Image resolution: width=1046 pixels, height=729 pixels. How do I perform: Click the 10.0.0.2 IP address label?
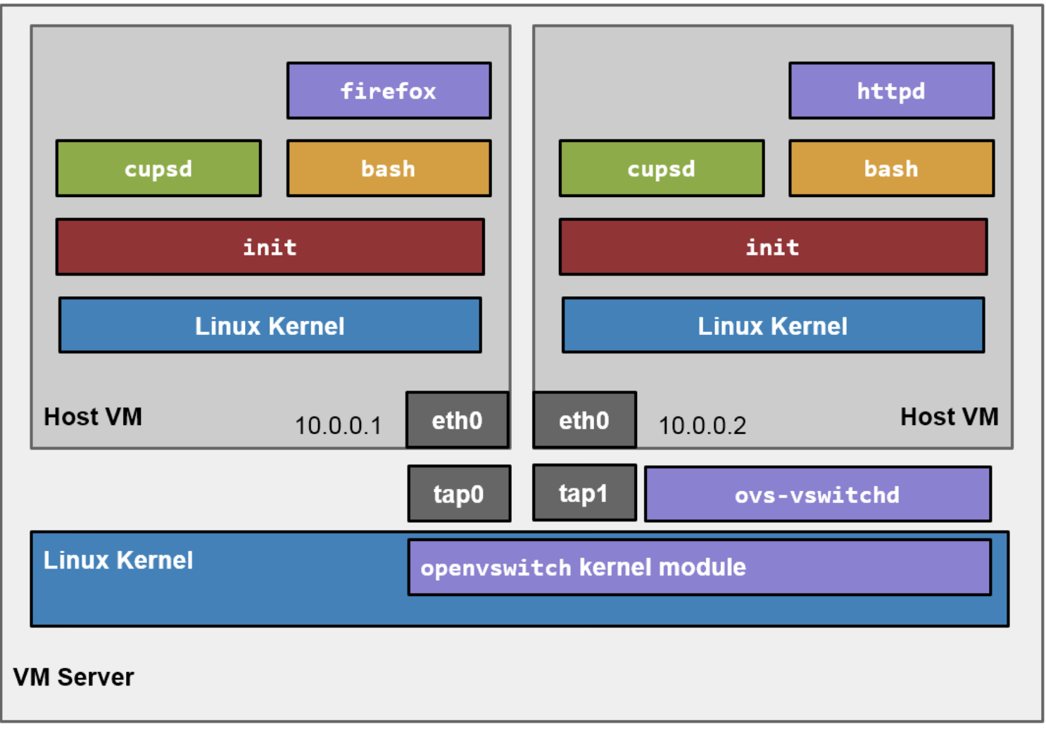[x=702, y=426]
